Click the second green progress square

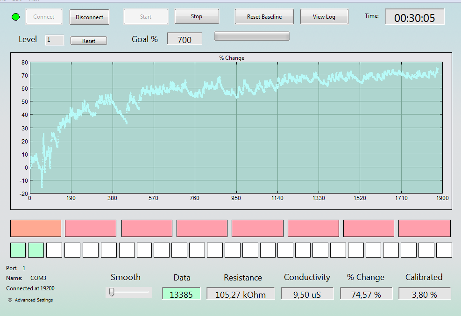[36, 250]
